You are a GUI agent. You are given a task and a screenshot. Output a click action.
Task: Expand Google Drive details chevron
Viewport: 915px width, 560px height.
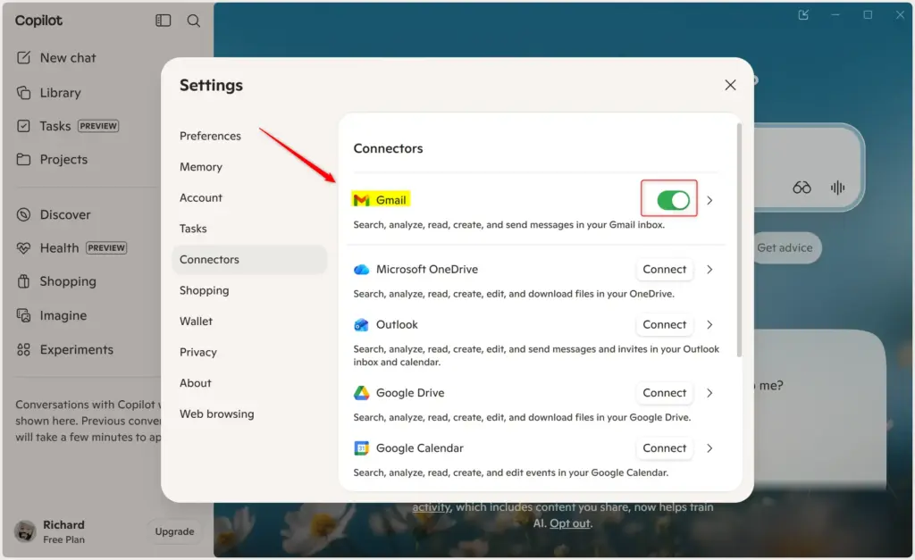pyautogui.click(x=709, y=393)
